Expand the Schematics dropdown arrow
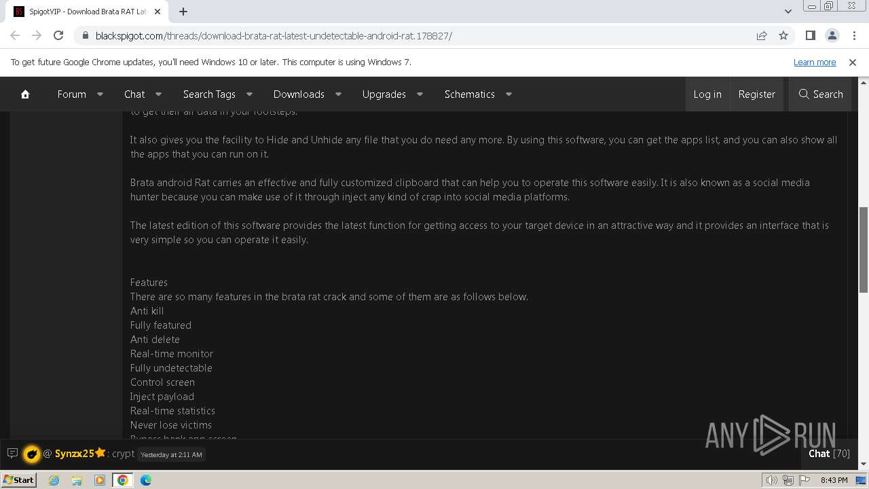869x489 pixels. (509, 94)
